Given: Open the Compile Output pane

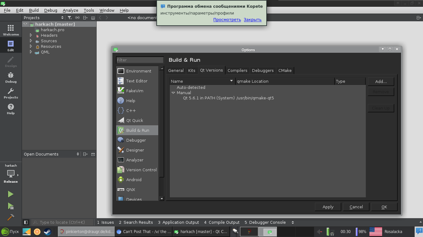Looking at the screenshot, I should (x=222, y=222).
